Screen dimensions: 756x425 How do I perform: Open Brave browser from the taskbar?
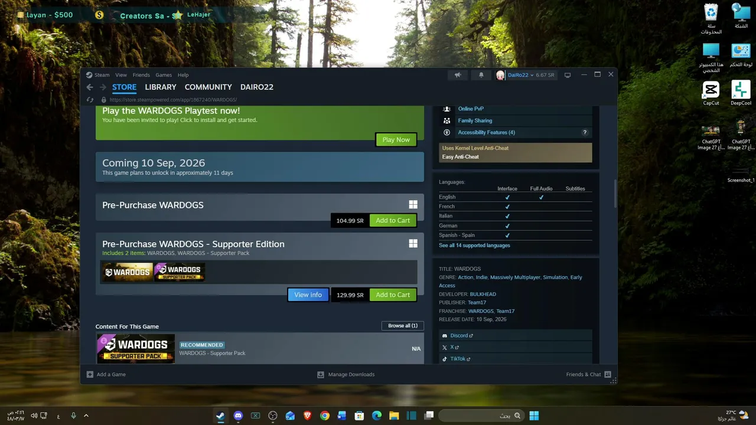307,416
